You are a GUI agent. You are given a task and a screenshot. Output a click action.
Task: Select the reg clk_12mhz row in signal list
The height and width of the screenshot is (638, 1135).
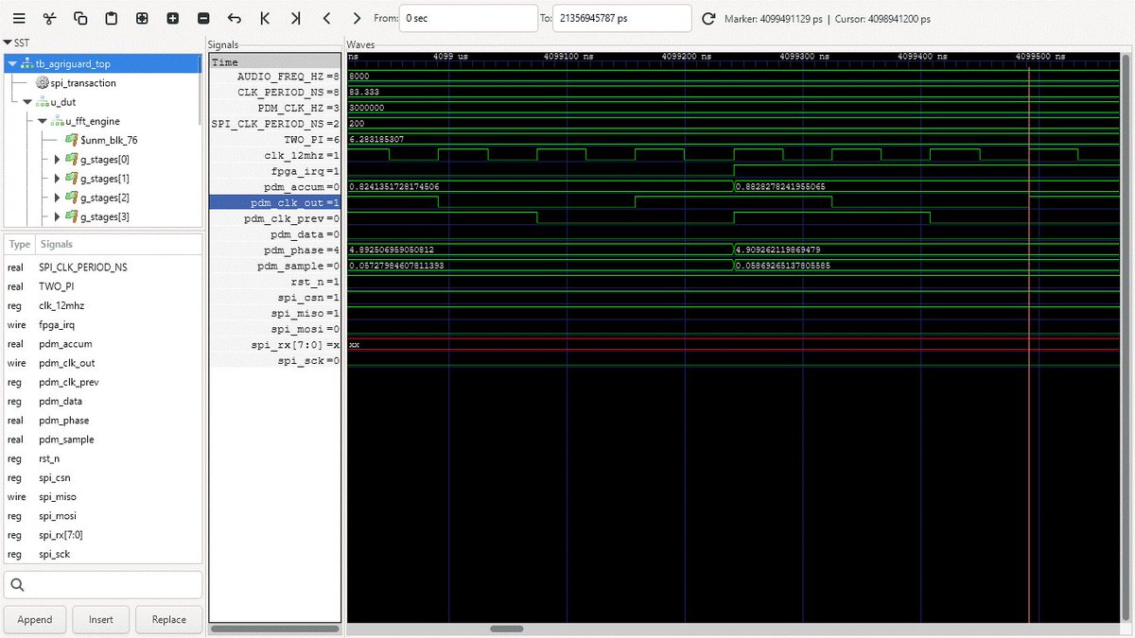pyautogui.click(x=103, y=305)
